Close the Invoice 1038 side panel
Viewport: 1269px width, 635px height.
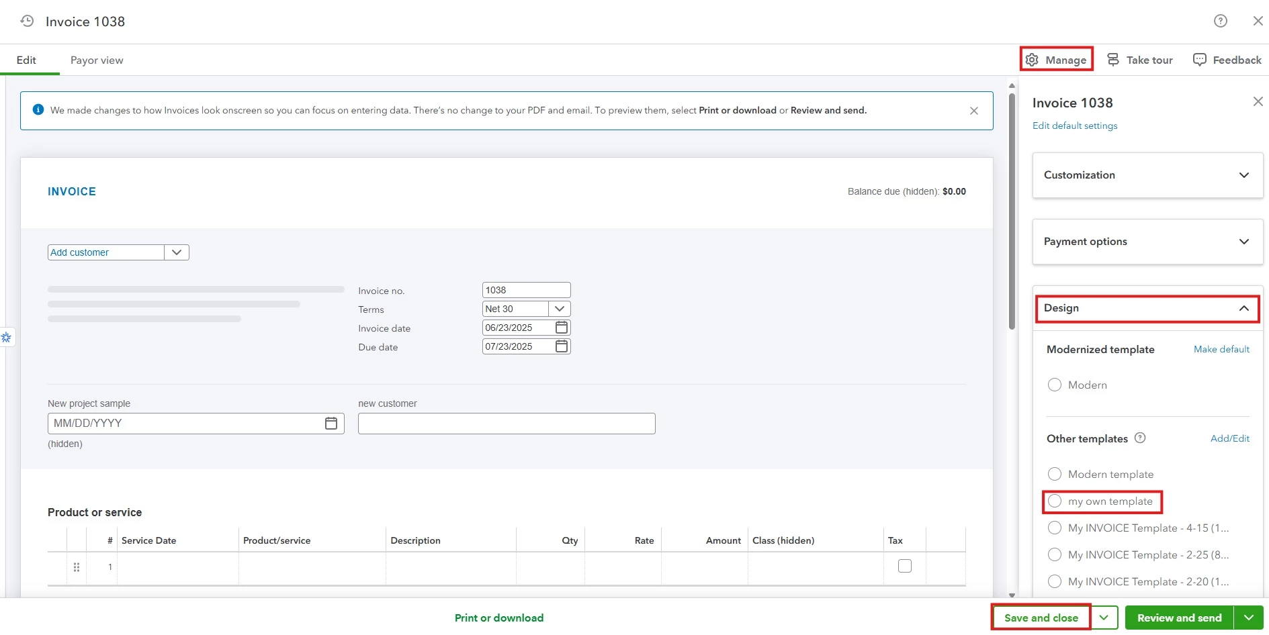[x=1258, y=101]
